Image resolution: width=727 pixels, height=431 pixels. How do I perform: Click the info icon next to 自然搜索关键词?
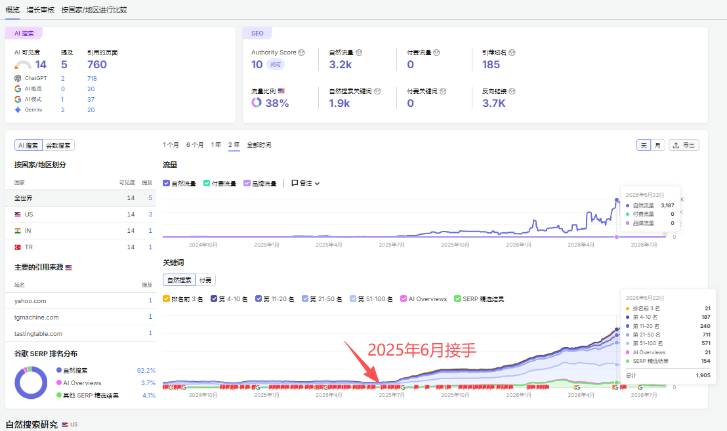click(x=377, y=91)
